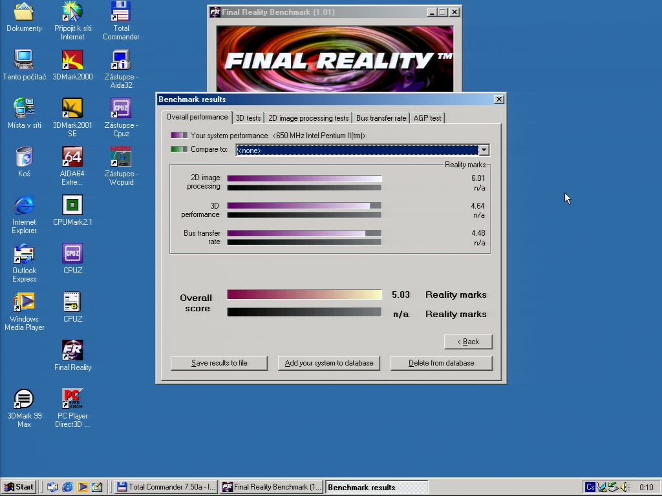Image resolution: width=662 pixels, height=496 pixels.
Task: Open the Bus transfer rate tab
Action: tap(381, 118)
